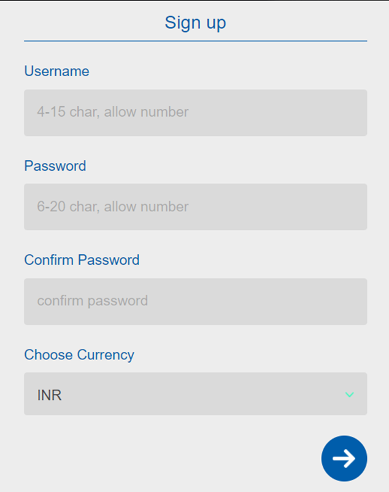Expand the currency list using the chevron
This screenshot has height=492, width=389.
(349, 394)
